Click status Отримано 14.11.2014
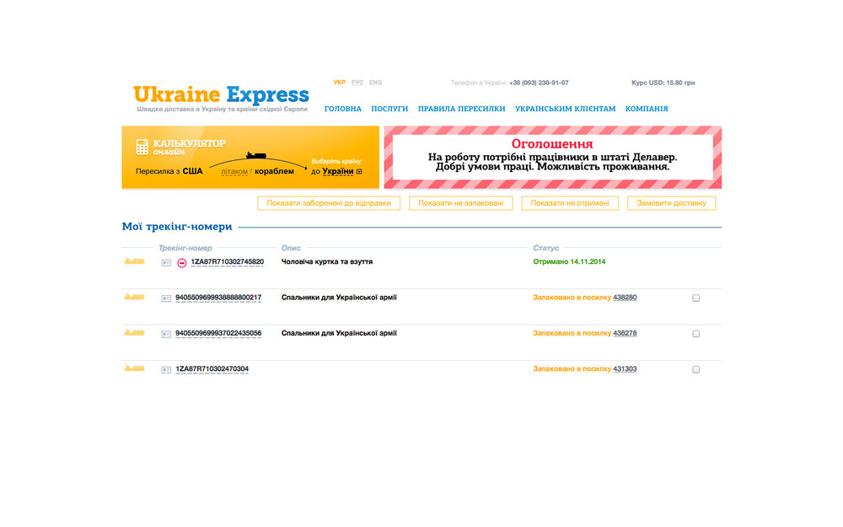 569,262
